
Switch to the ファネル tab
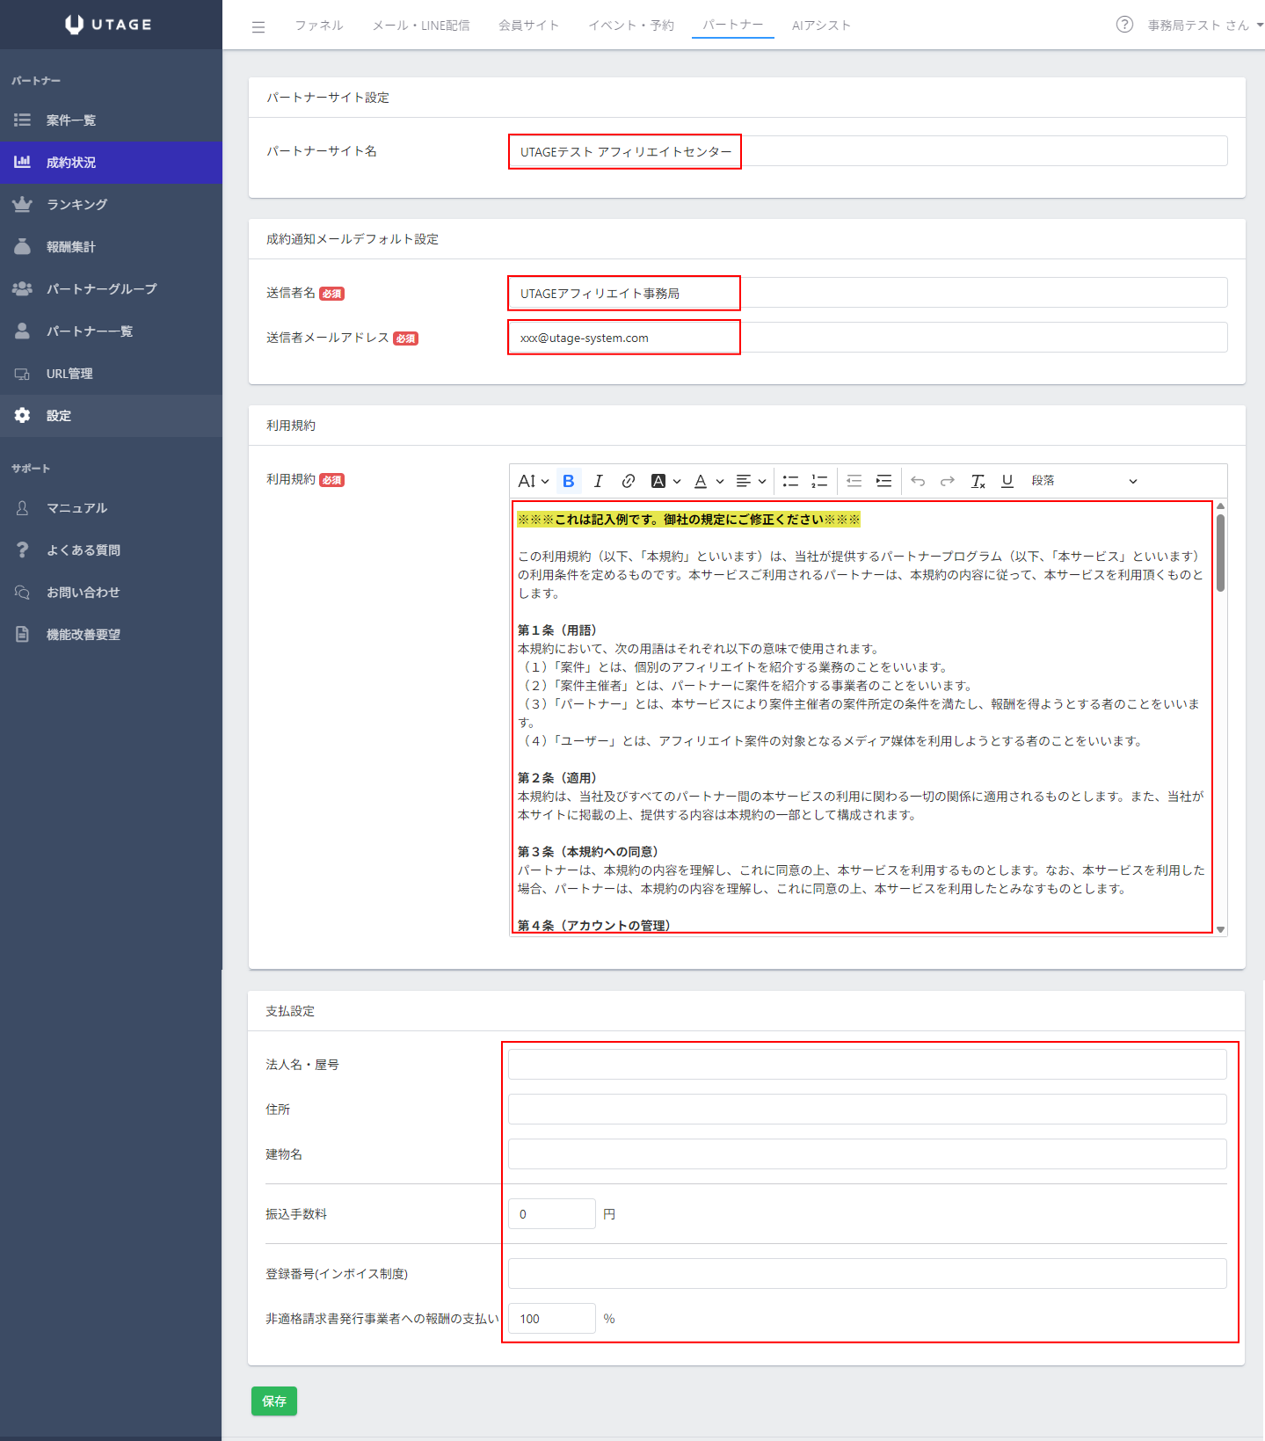[x=319, y=25]
